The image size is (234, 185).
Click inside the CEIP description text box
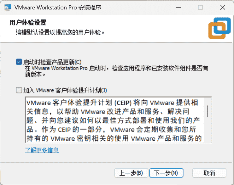[114, 120]
